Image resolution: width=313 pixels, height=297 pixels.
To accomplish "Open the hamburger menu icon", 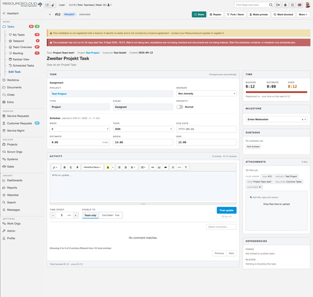I will (x=293, y=5).
